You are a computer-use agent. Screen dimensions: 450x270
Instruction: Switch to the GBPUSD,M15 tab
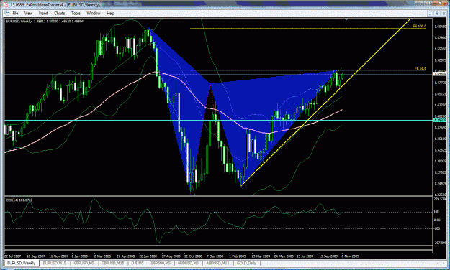(113, 263)
